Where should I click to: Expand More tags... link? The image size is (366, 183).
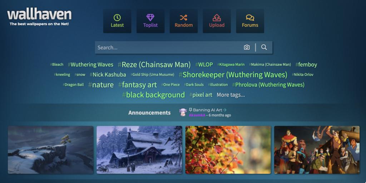click(x=231, y=95)
